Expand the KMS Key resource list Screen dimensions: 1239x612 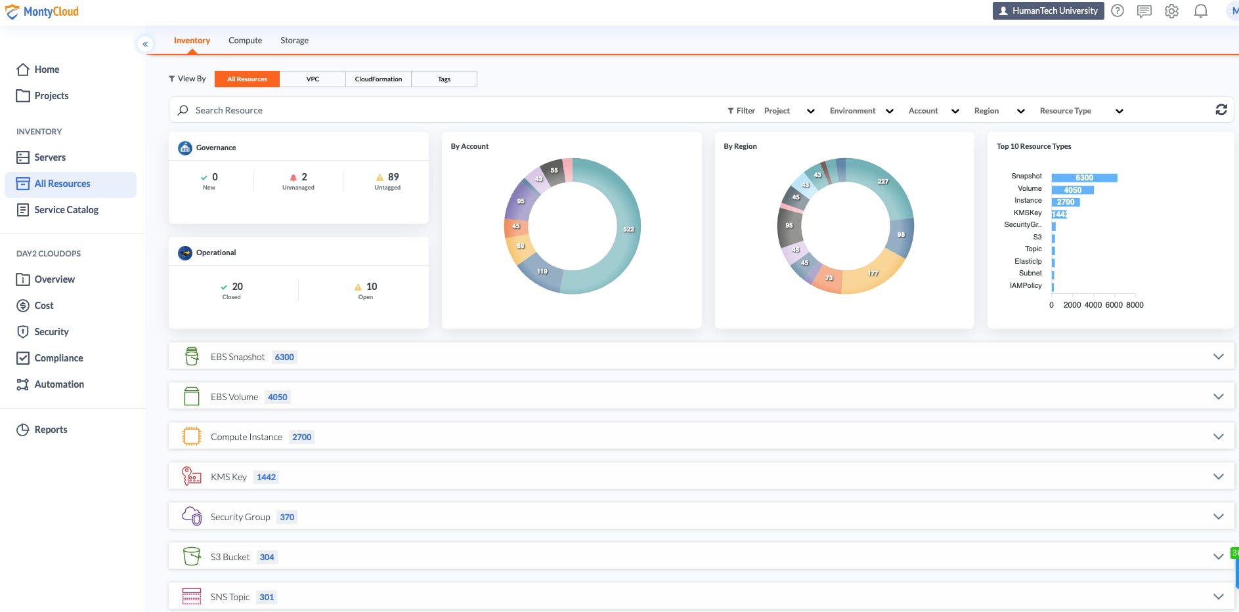pos(1219,476)
